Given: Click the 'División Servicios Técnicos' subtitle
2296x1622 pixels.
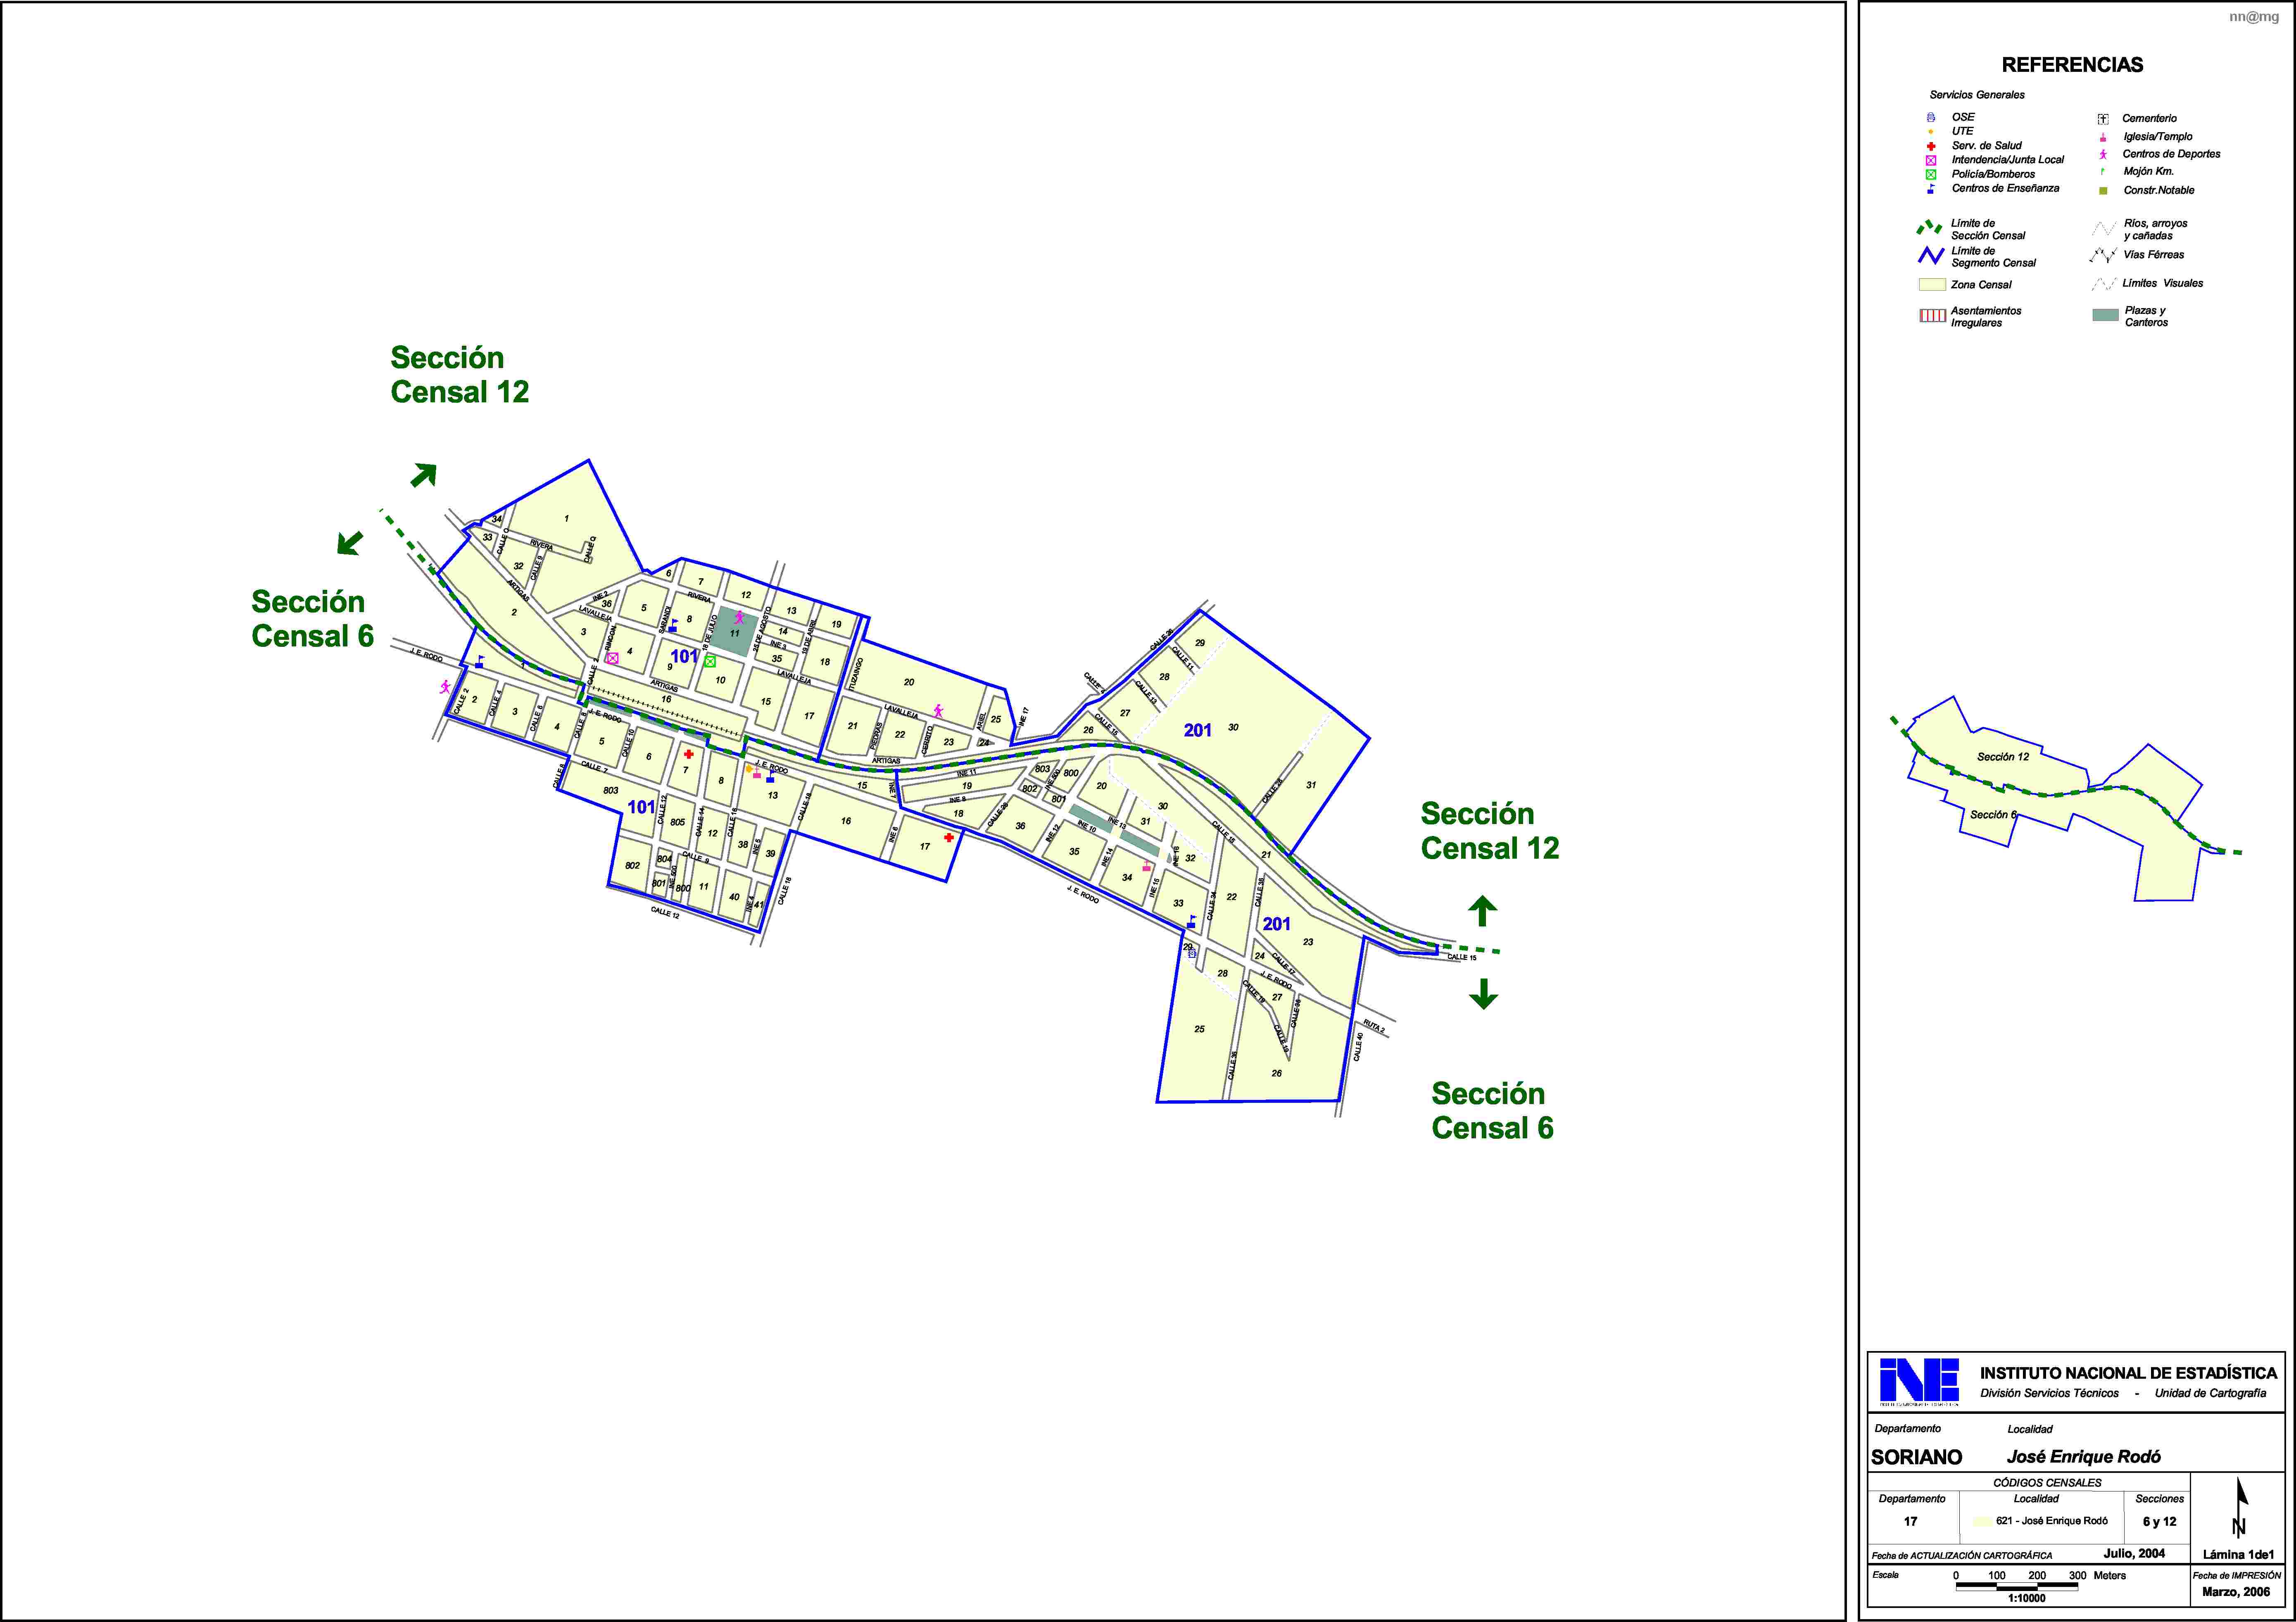Looking at the screenshot, I should 2049,1393.
